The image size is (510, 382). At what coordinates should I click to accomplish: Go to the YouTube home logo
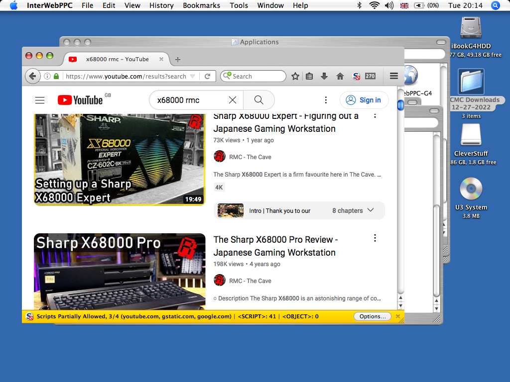80,99
